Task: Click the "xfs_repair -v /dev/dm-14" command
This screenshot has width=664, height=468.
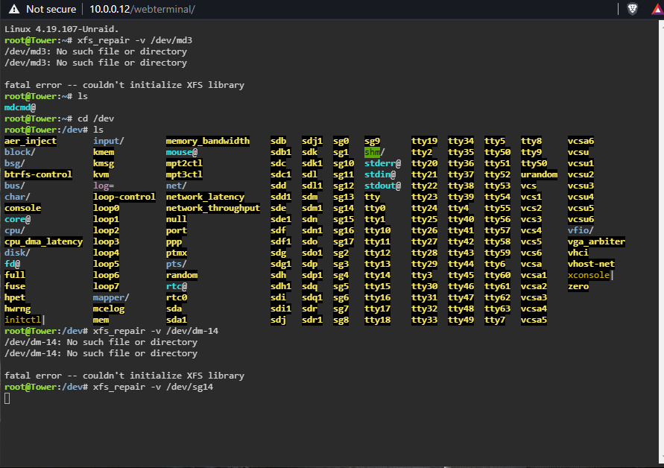Action: 156,331
